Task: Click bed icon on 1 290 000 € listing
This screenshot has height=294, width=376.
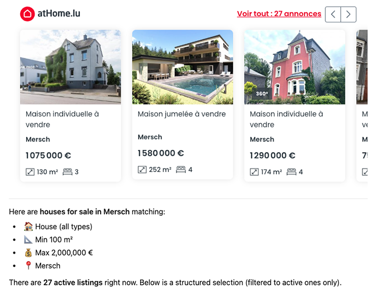Action: pyautogui.click(x=291, y=172)
